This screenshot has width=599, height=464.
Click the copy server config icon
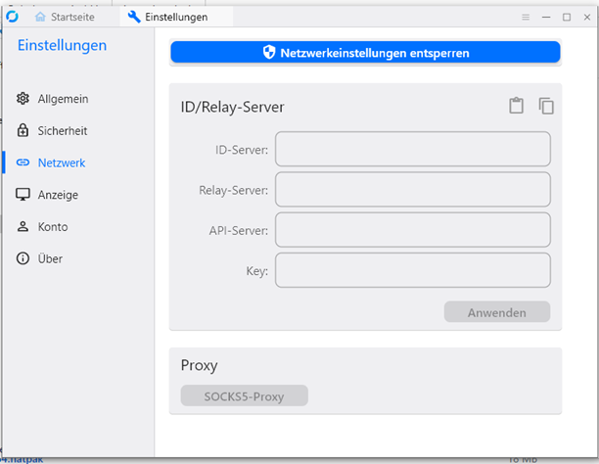click(x=546, y=107)
